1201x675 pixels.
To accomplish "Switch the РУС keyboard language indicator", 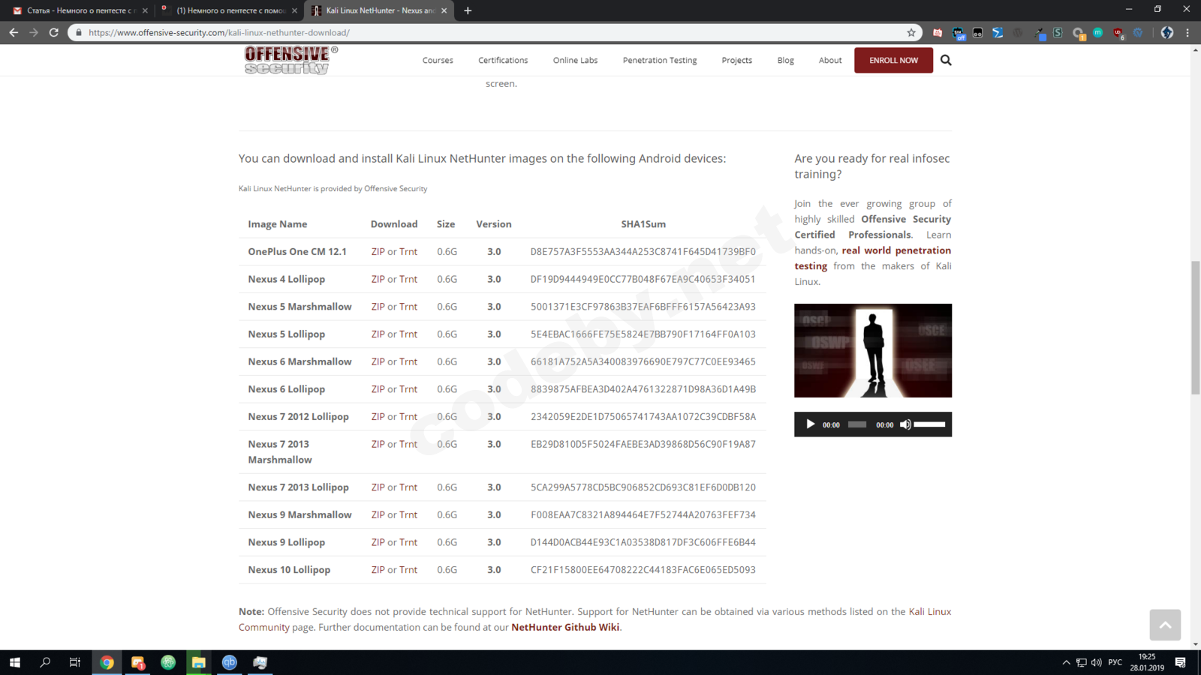I will coord(1115,662).
